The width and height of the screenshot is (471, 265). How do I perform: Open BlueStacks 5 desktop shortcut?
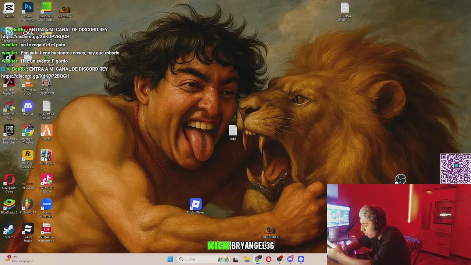tap(9, 207)
